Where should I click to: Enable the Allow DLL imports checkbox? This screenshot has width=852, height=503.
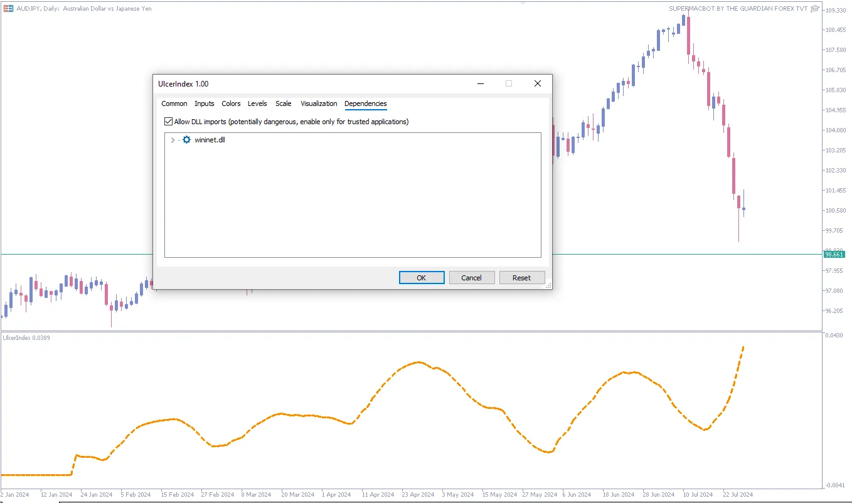[168, 122]
